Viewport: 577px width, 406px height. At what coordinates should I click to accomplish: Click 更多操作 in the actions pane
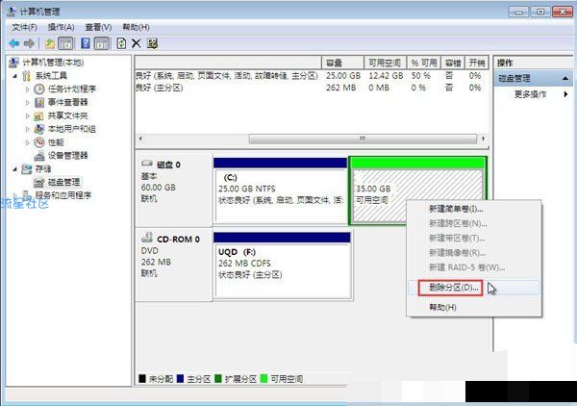pyautogui.click(x=530, y=94)
